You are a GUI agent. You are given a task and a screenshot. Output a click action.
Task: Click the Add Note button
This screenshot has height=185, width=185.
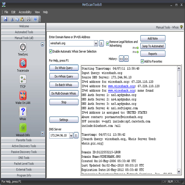pos(153,38)
